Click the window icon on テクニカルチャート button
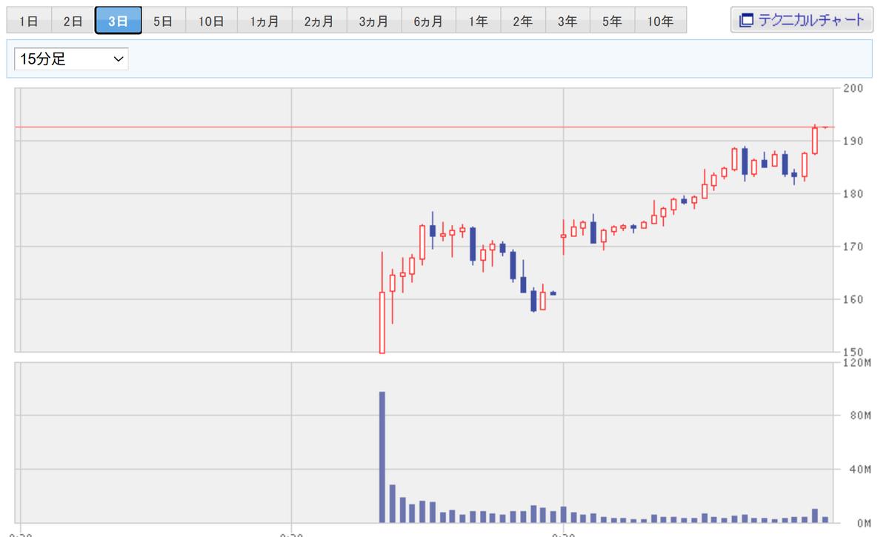 [x=747, y=20]
